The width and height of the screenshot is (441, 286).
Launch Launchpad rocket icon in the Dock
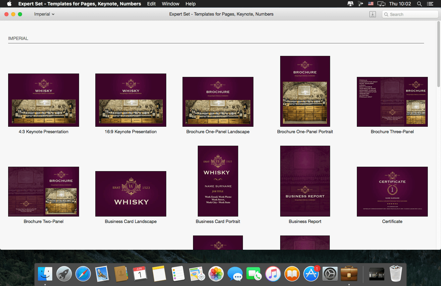click(x=64, y=274)
